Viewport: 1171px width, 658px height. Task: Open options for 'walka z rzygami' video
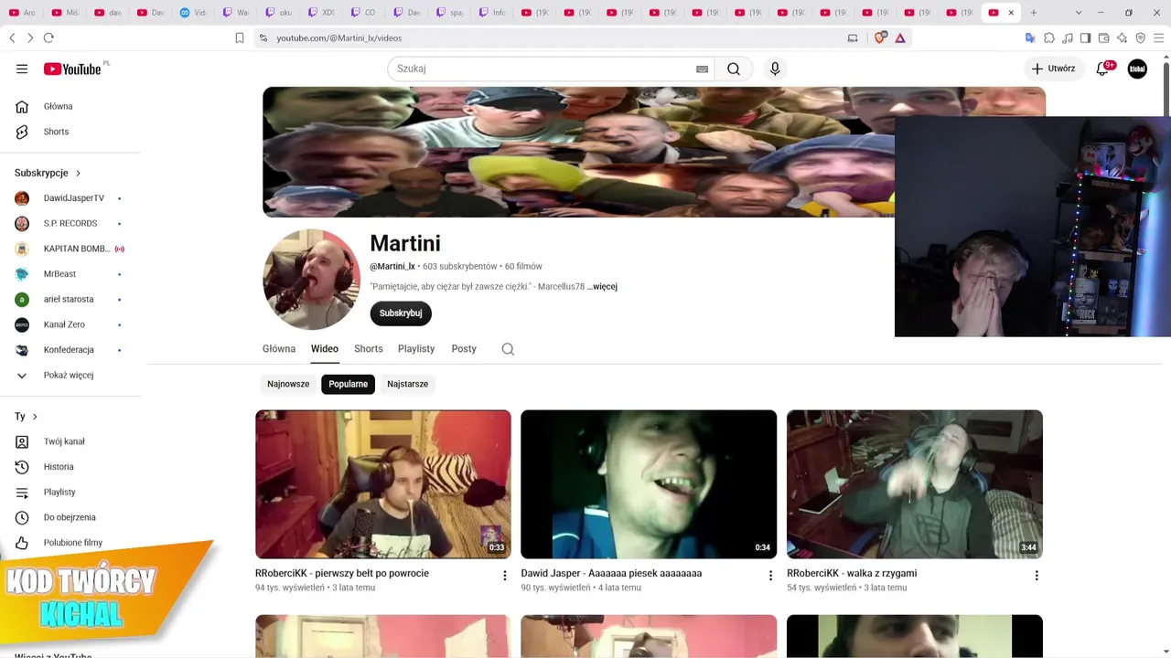click(x=1037, y=575)
